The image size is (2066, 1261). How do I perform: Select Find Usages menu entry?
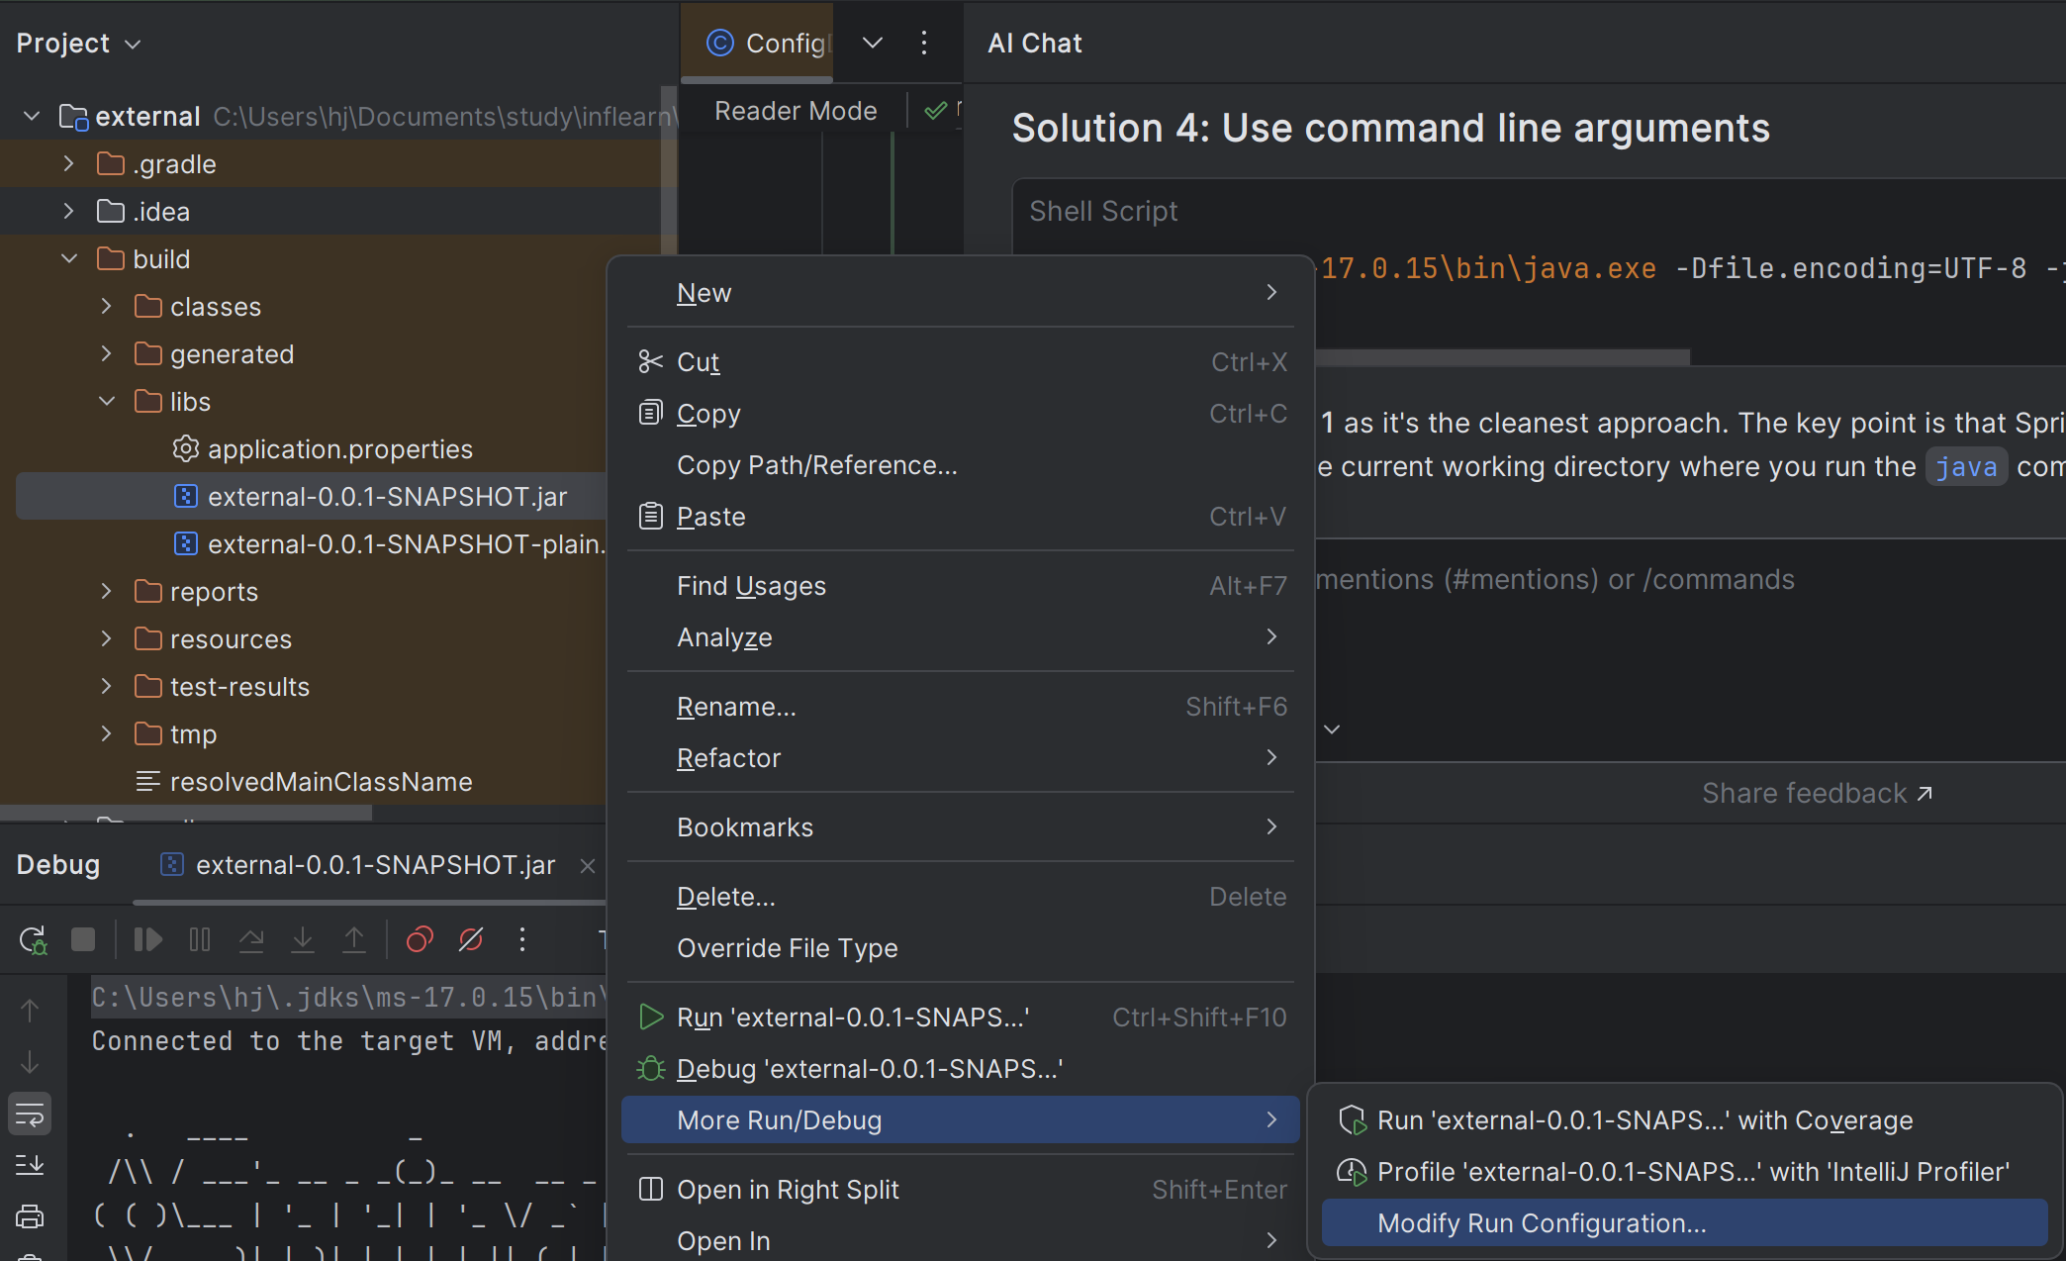coord(961,586)
